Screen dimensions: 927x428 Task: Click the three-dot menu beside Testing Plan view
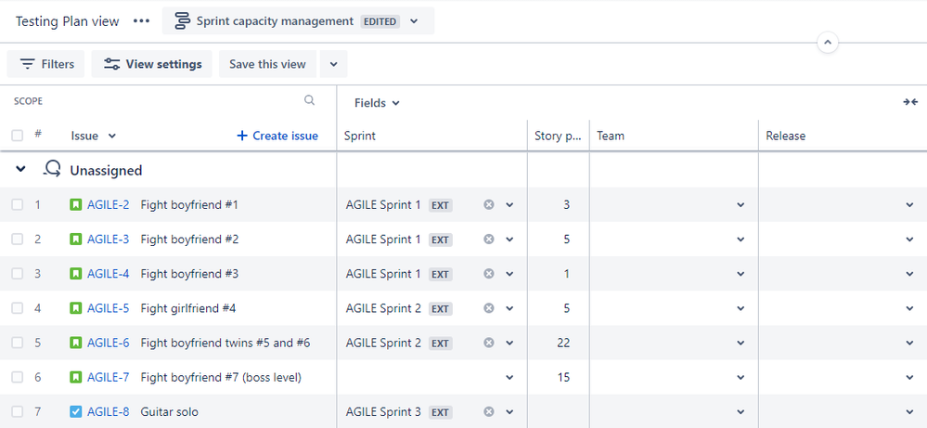[141, 21]
